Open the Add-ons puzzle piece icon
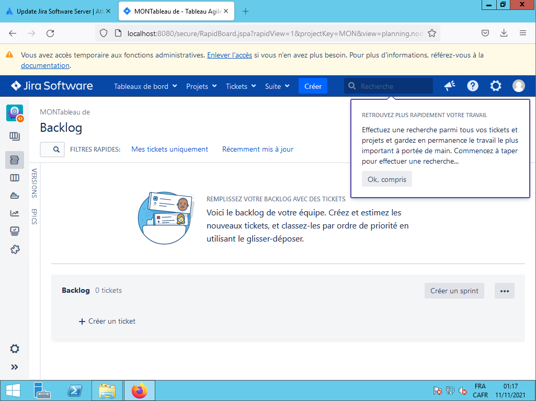This screenshot has height=401, width=536. 15,249
